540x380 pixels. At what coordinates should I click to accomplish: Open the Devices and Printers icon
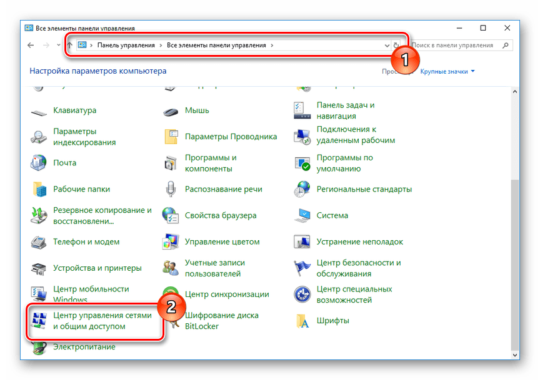point(39,268)
